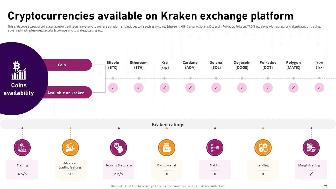Click the Security & storage shield icon
The width and height of the screenshot is (336, 189).
click(x=119, y=148)
